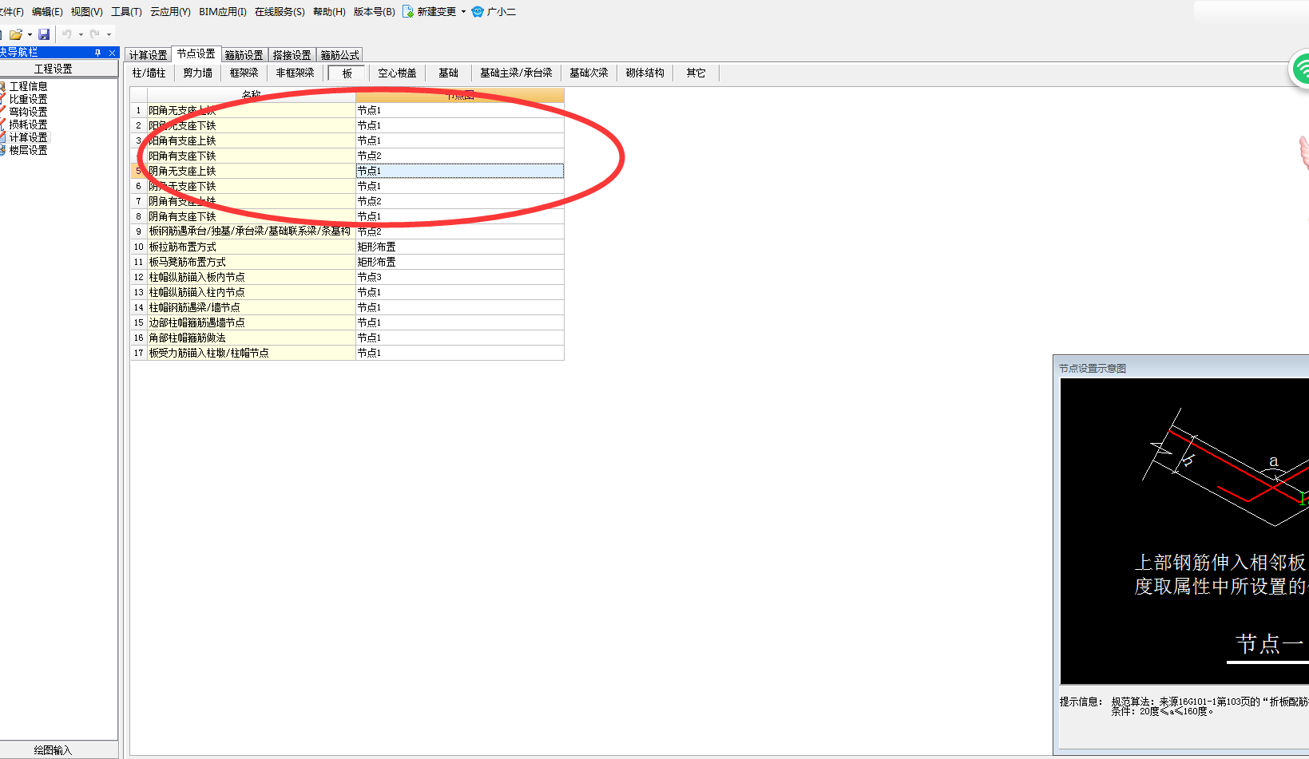Open 楼层设置 in navigation tree
The image size is (1309, 759).
point(28,150)
